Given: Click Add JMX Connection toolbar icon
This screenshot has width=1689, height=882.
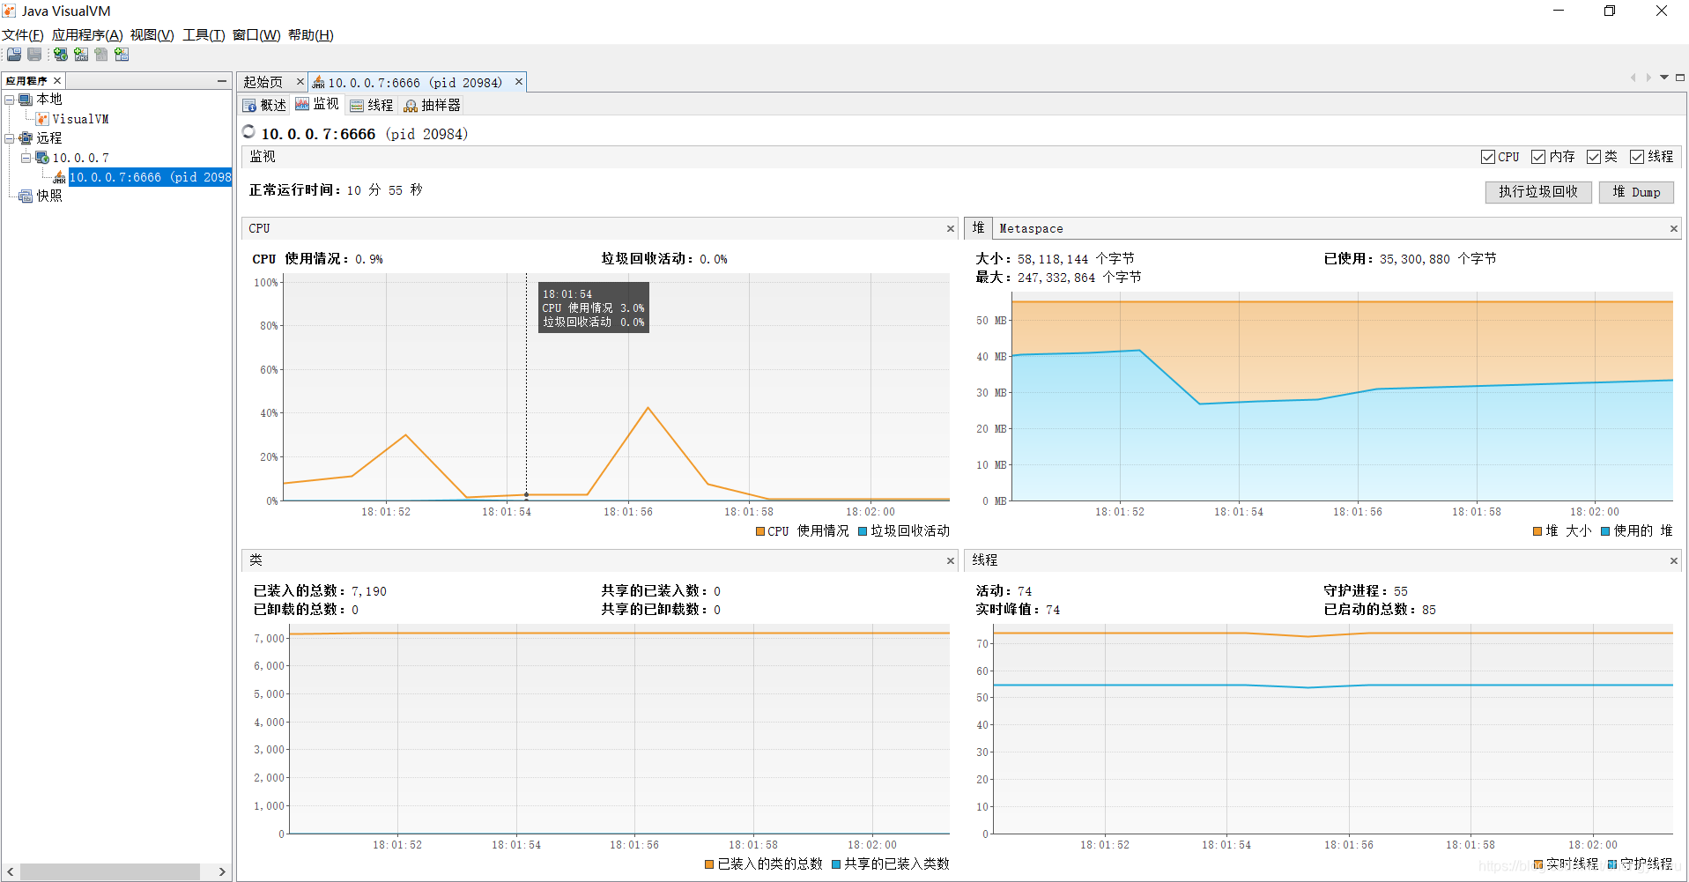Looking at the screenshot, I should coord(81,55).
